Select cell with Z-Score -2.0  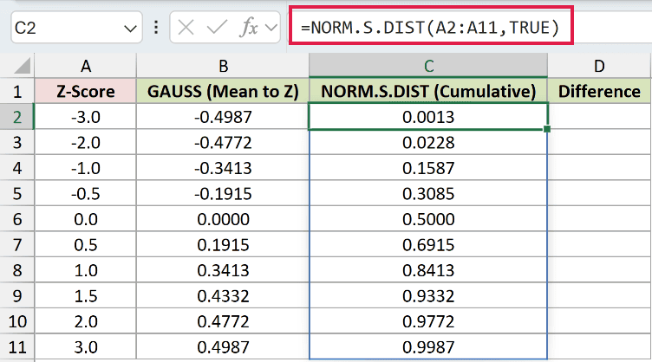[x=86, y=142]
